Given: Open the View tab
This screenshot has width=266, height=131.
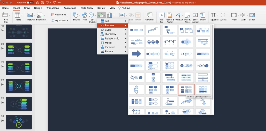Looking at the screenshot, I should (x=112, y=8).
